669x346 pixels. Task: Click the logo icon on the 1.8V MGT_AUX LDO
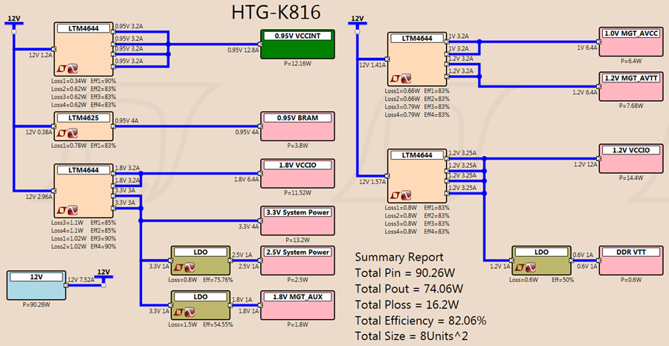click(184, 313)
